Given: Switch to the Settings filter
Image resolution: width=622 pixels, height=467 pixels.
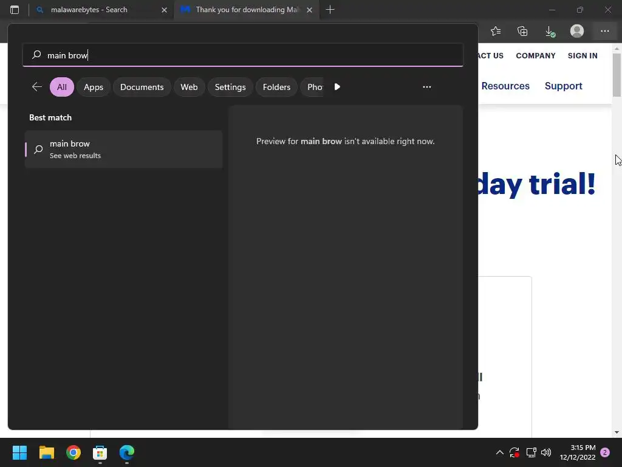Looking at the screenshot, I should click(x=230, y=87).
